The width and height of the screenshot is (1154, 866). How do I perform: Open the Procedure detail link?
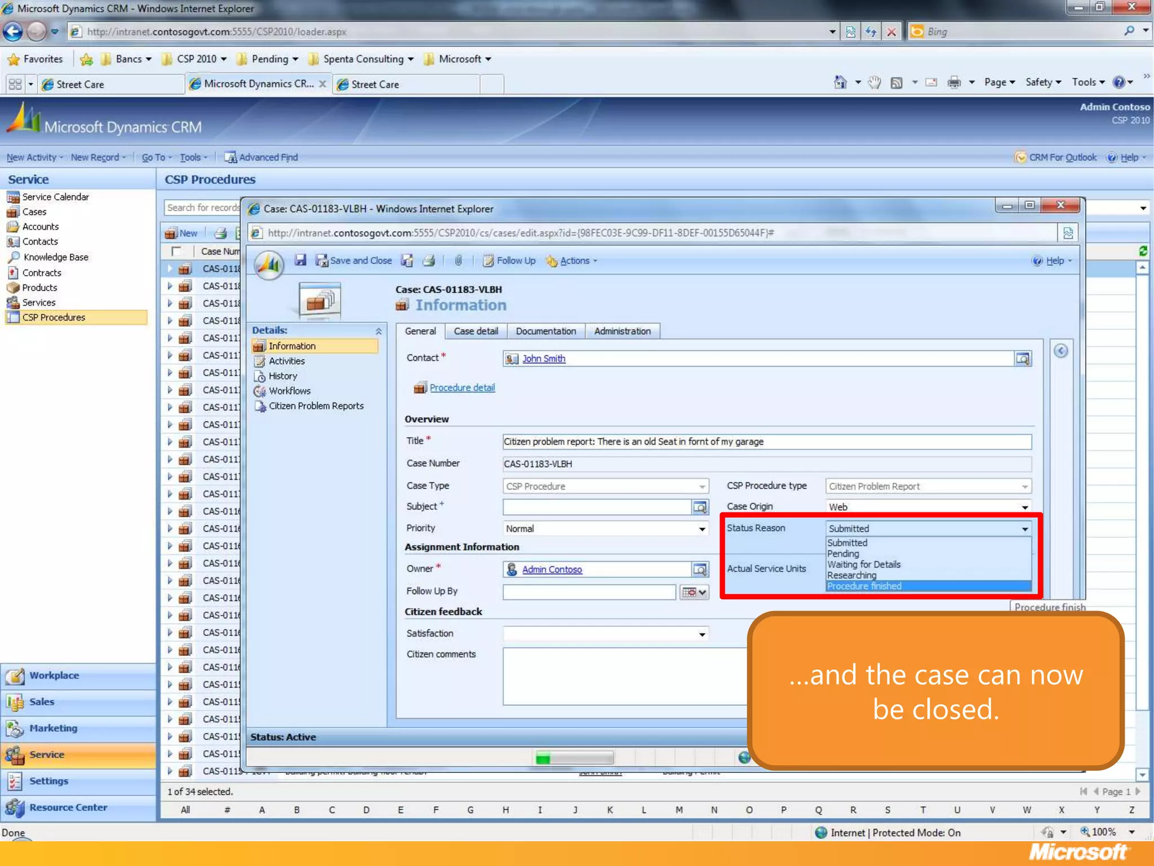462,387
